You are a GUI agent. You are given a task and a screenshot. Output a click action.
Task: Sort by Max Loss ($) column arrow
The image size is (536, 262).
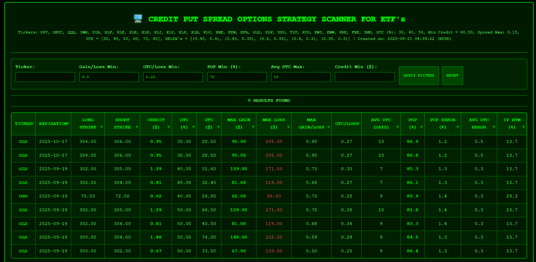point(288,127)
